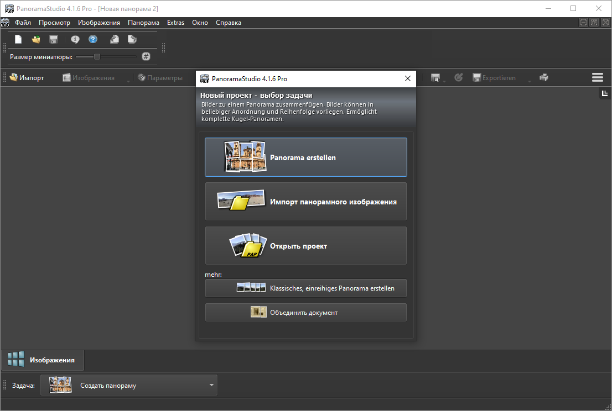Close the new project dialog
The height and width of the screenshot is (411, 612).
click(x=408, y=79)
